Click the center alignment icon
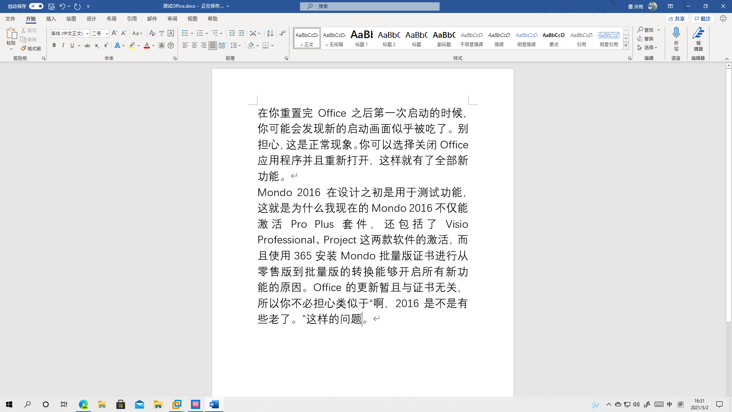The image size is (732, 412). pos(194,45)
